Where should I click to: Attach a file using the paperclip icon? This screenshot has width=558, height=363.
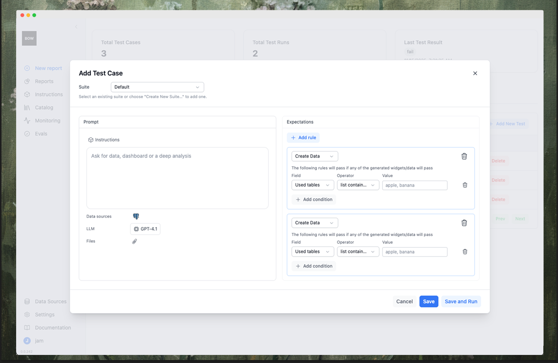(x=134, y=241)
